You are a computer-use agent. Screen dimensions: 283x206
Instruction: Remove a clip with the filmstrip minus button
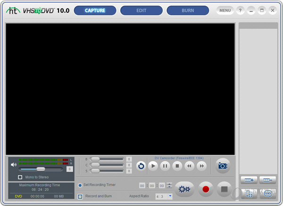pos(267,180)
